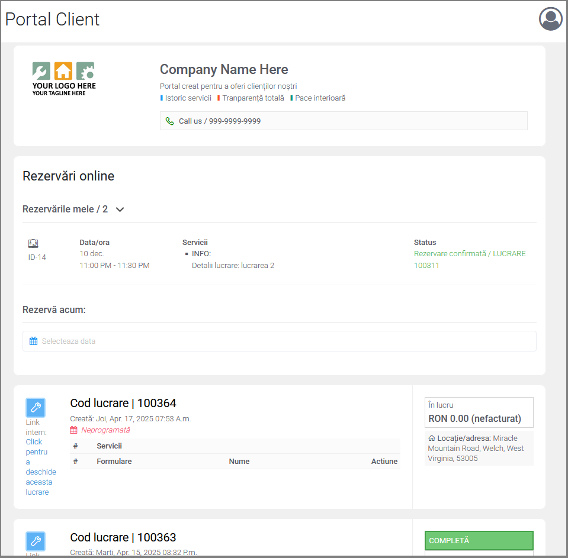Image resolution: width=568 pixels, height=558 pixels.
Task: Click wrench icon for job 100364
Action: 36,407
